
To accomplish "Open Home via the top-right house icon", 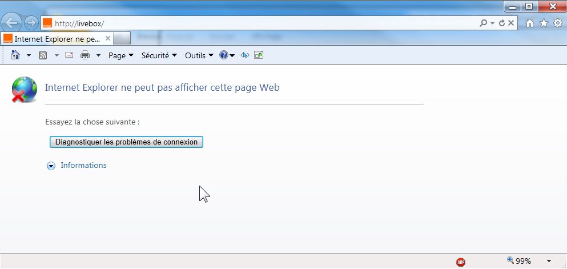I will (530, 23).
